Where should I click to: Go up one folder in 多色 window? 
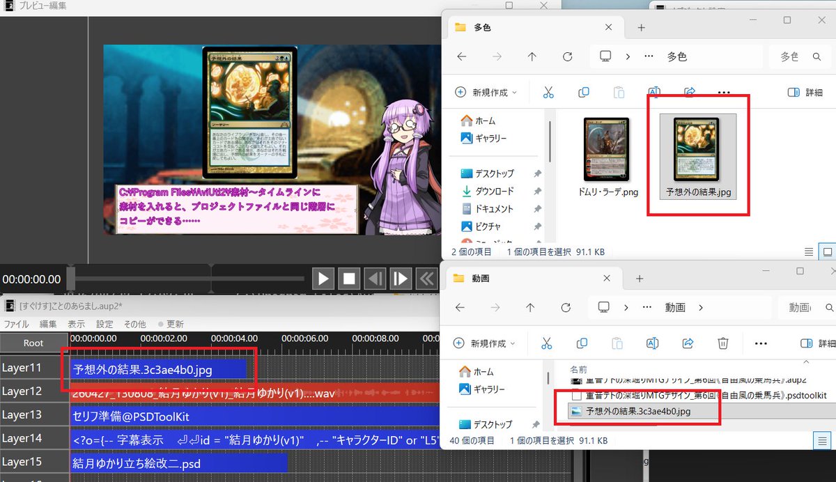pos(532,56)
